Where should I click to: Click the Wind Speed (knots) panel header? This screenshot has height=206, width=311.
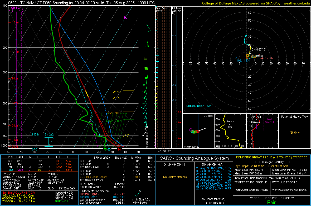coord(162,9)
